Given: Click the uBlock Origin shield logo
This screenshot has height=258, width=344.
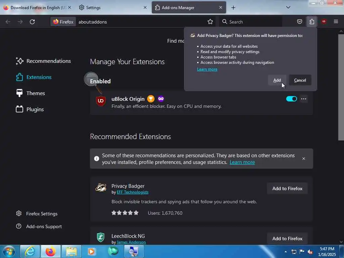Looking at the screenshot, I should pyautogui.click(x=101, y=101).
